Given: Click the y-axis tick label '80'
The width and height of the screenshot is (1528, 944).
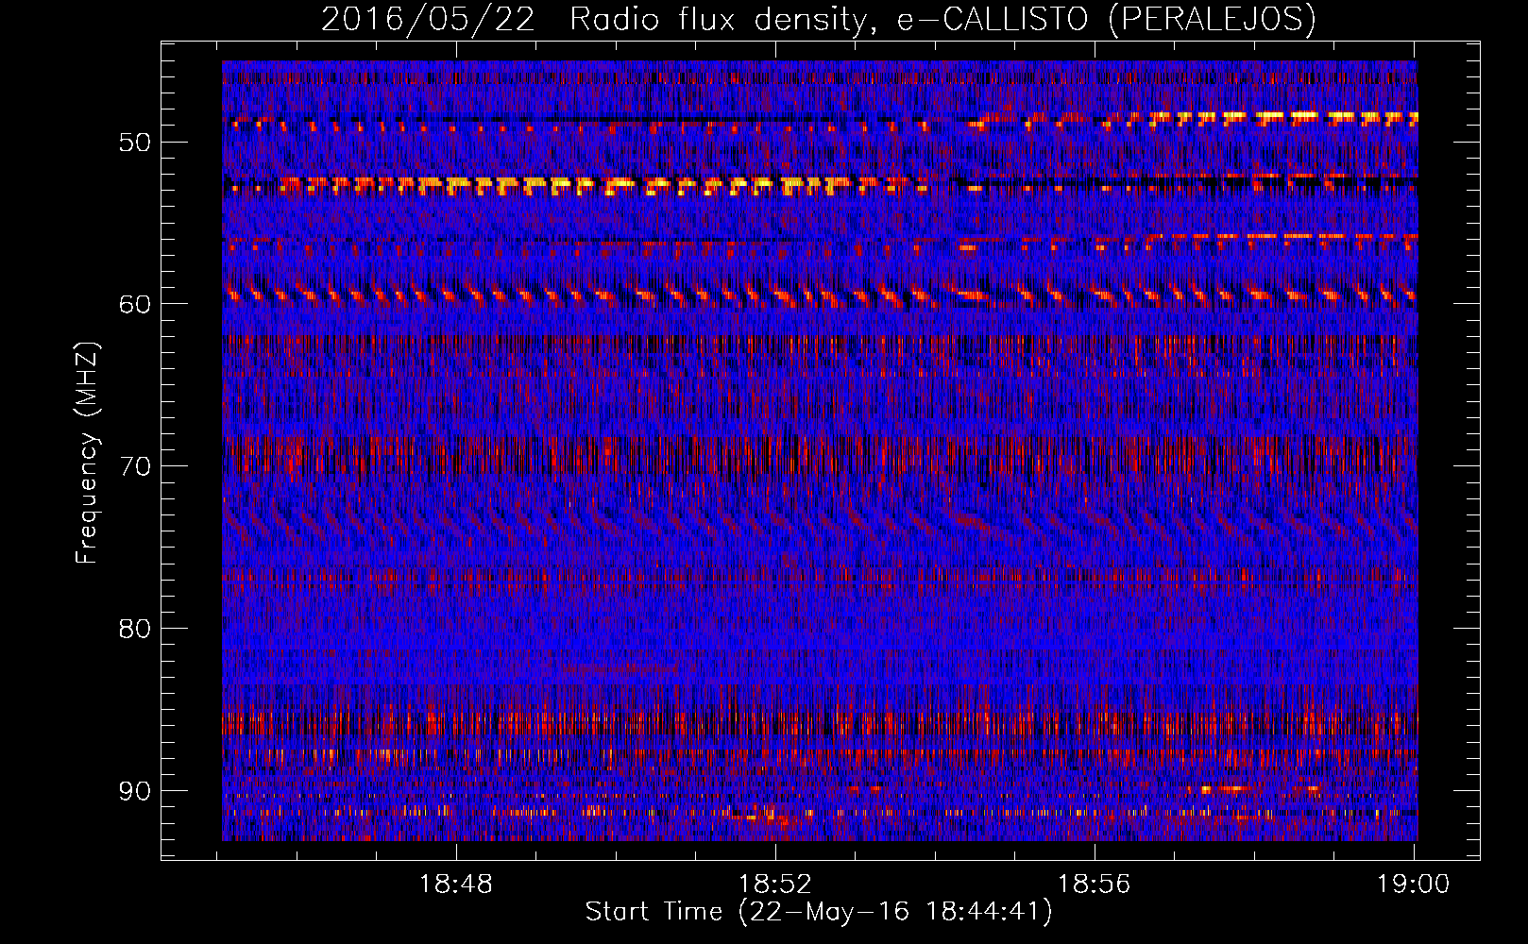Looking at the screenshot, I should 135,629.
